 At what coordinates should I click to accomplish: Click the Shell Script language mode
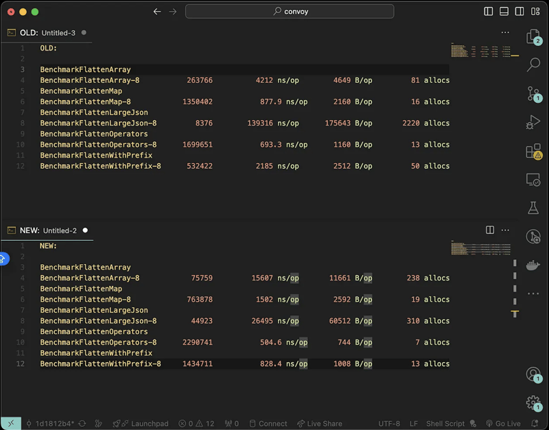click(x=445, y=424)
